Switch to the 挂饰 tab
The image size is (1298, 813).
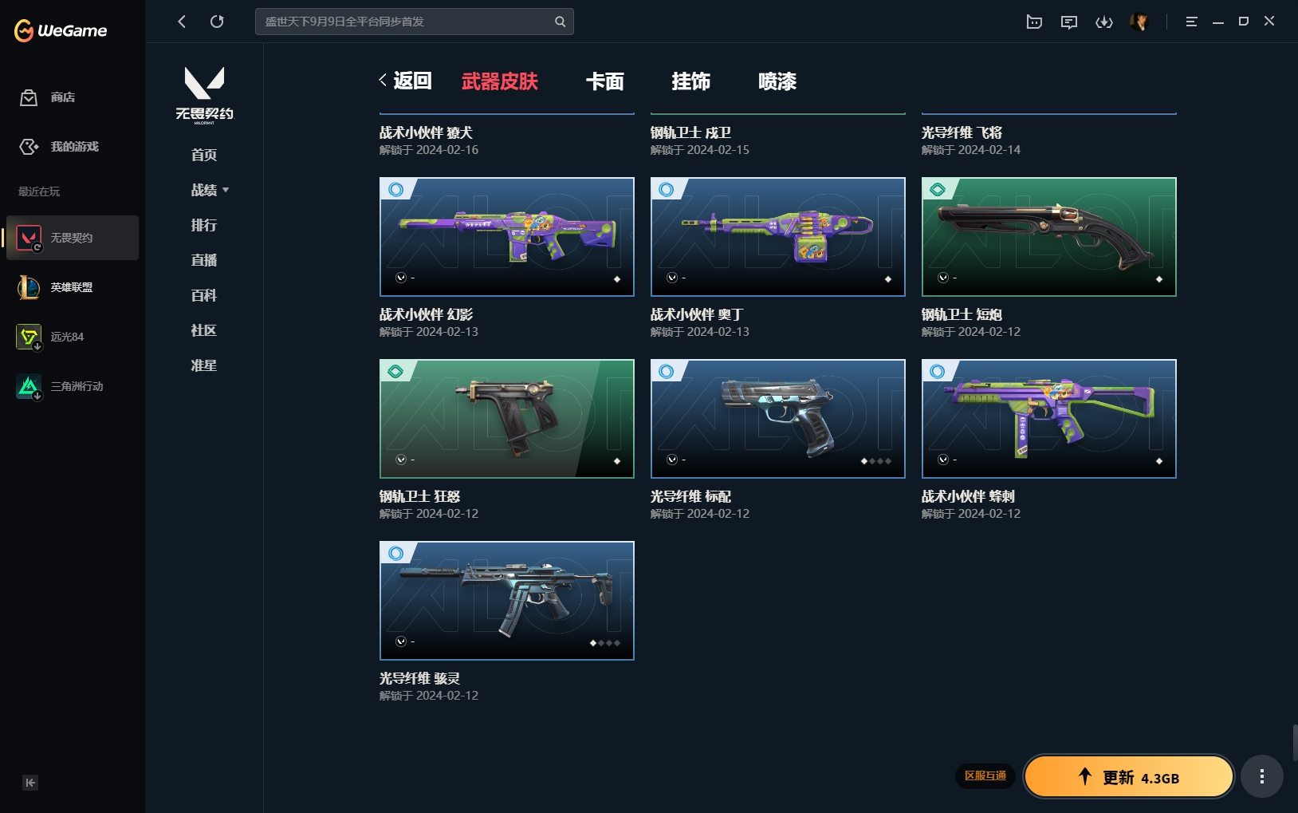tap(691, 81)
